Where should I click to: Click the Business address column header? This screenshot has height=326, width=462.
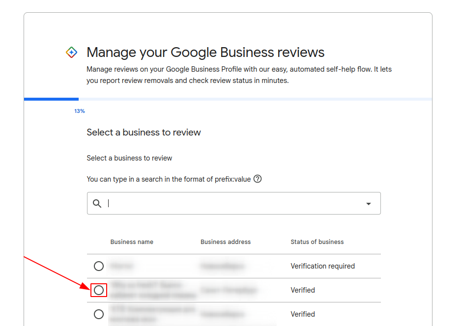pyautogui.click(x=226, y=242)
